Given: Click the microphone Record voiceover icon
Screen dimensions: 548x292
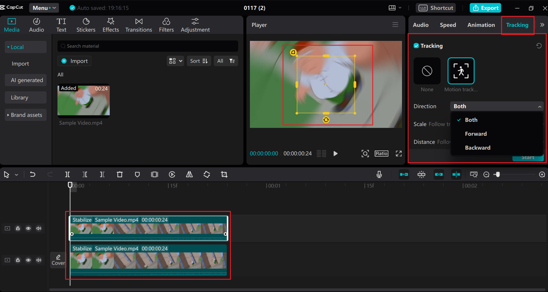Looking at the screenshot, I should pyautogui.click(x=379, y=174).
